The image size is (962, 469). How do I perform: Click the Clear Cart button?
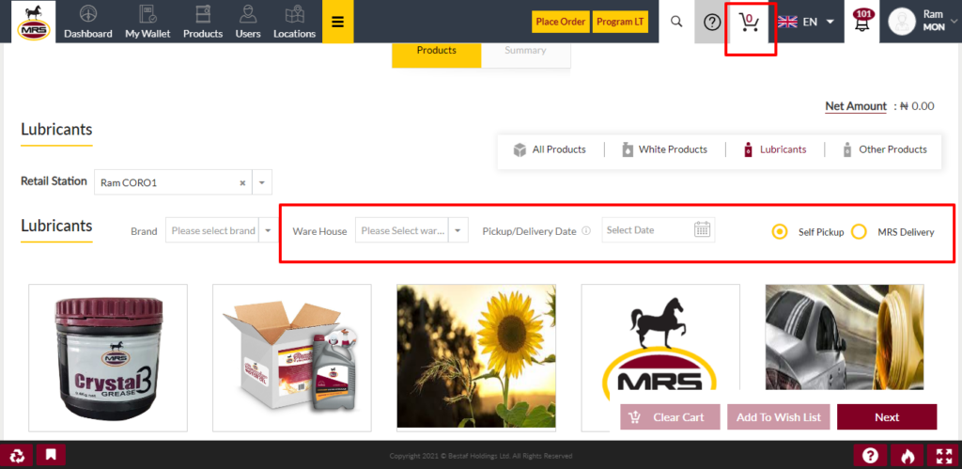pyautogui.click(x=670, y=416)
